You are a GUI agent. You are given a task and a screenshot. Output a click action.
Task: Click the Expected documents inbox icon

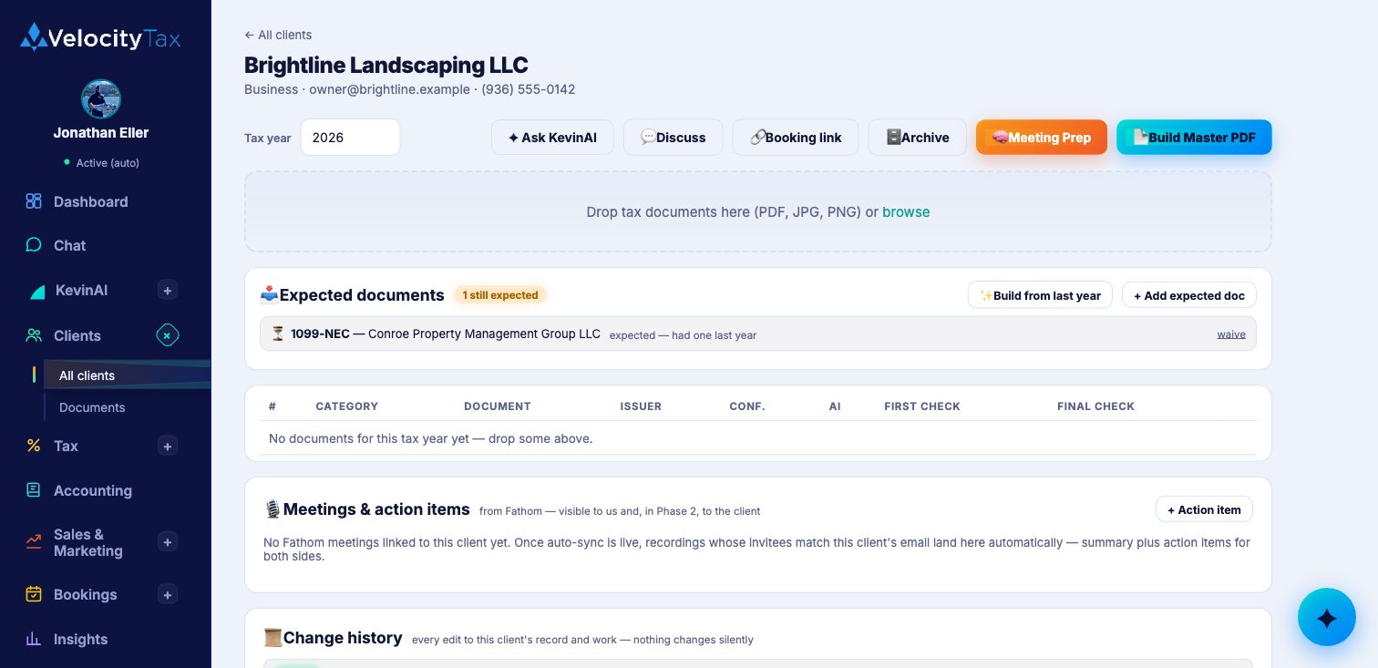(269, 294)
